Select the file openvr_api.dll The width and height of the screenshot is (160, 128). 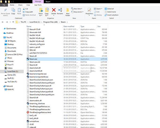pyautogui.click(x=67, y=47)
